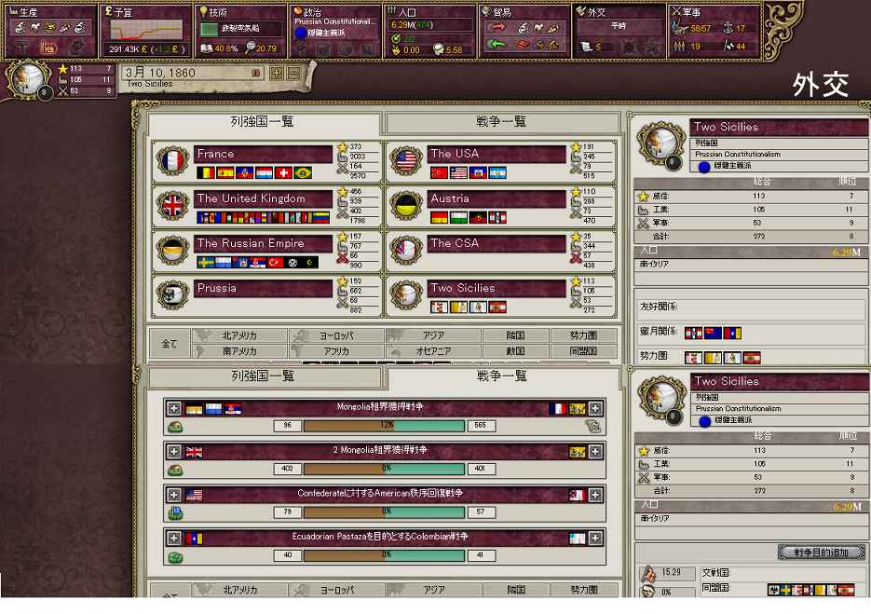
Task: Select the Russian Empire flag emblem
Action: [173, 252]
